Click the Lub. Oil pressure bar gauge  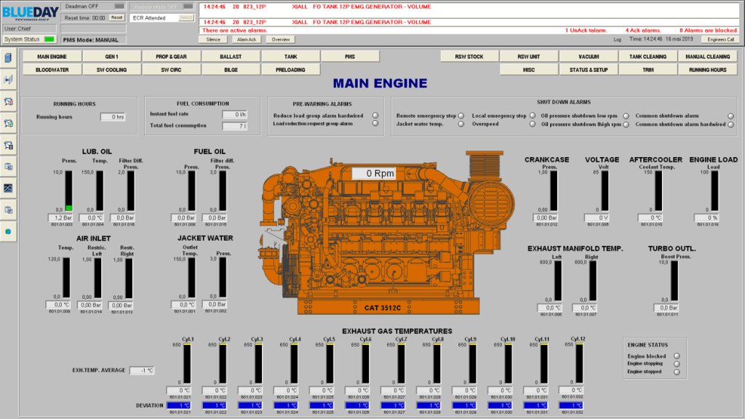click(x=69, y=191)
